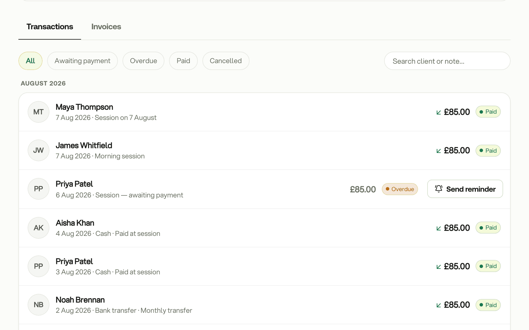Image resolution: width=529 pixels, height=330 pixels.
Task: Filter transactions by Overdue
Action: pyautogui.click(x=143, y=61)
